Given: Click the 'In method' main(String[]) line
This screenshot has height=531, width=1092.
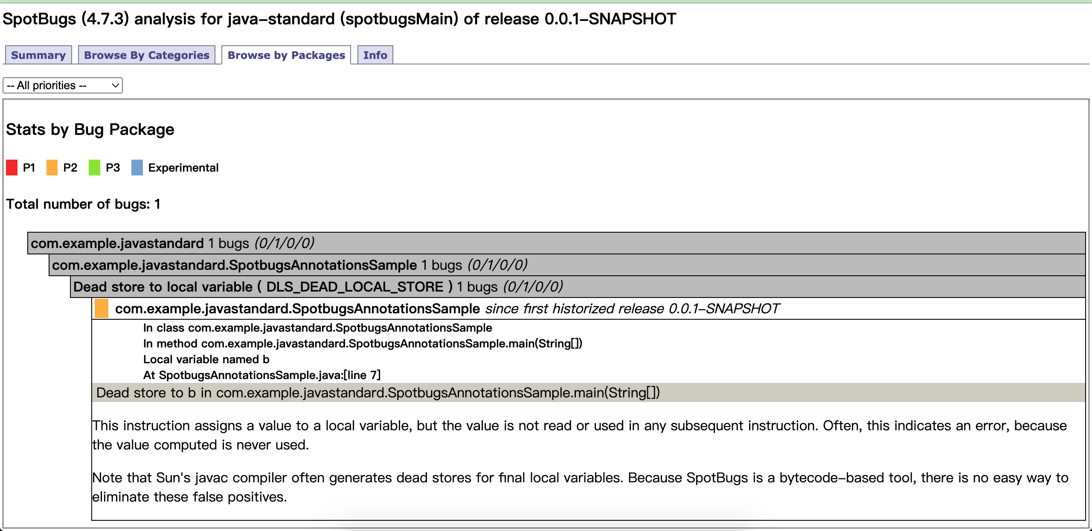Looking at the screenshot, I should tap(363, 344).
